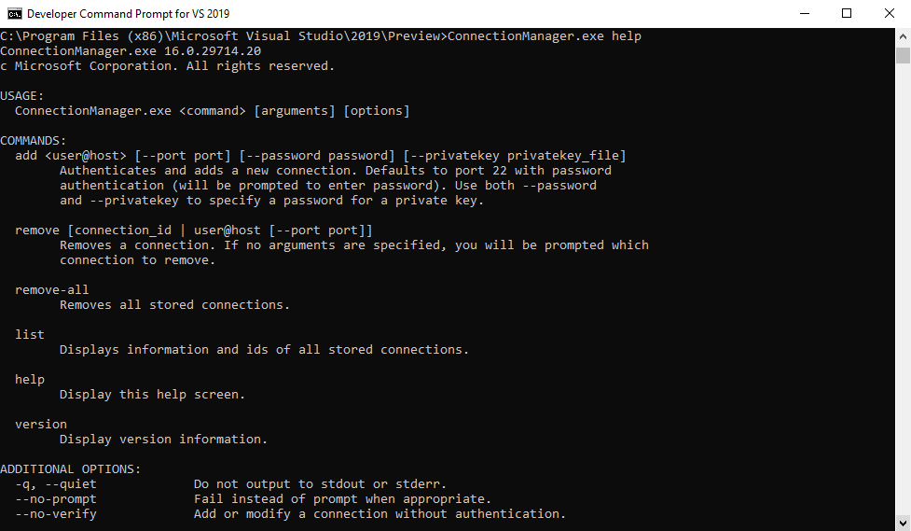Minimize the Developer Command Prompt window

804,14
